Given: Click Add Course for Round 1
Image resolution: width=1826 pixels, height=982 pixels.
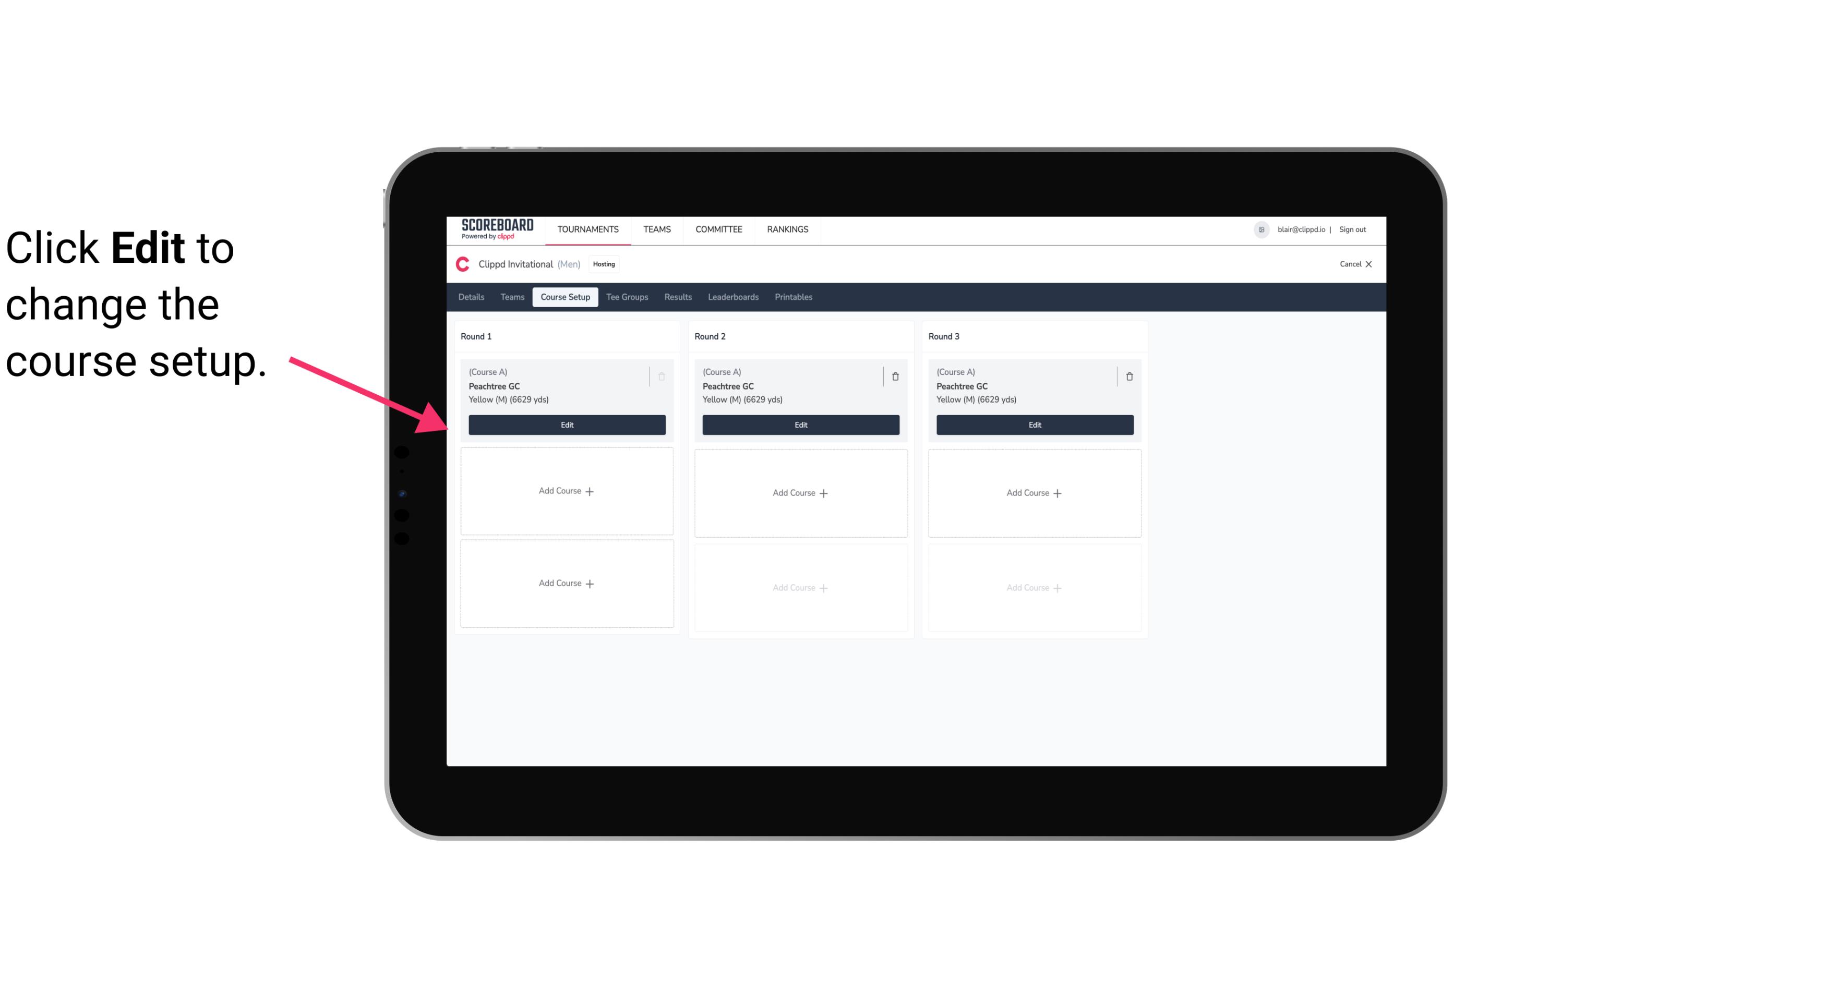Looking at the screenshot, I should tap(567, 491).
